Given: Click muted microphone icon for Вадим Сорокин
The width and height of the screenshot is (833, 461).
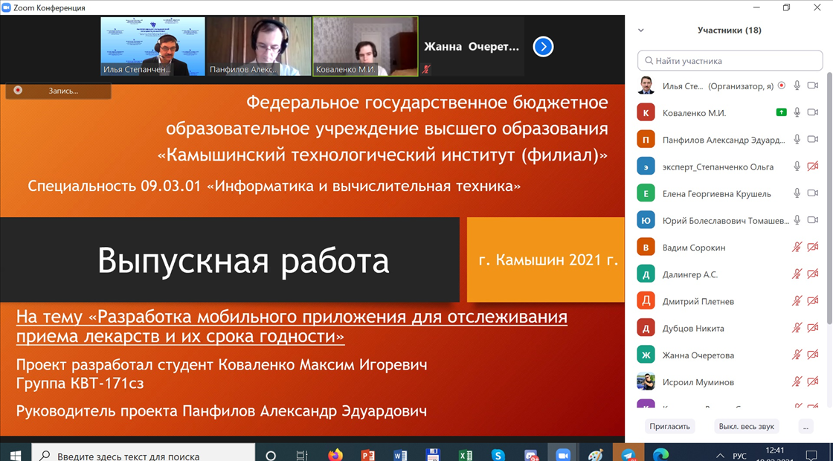Looking at the screenshot, I should pyautogui.click(x=797, y=248).
